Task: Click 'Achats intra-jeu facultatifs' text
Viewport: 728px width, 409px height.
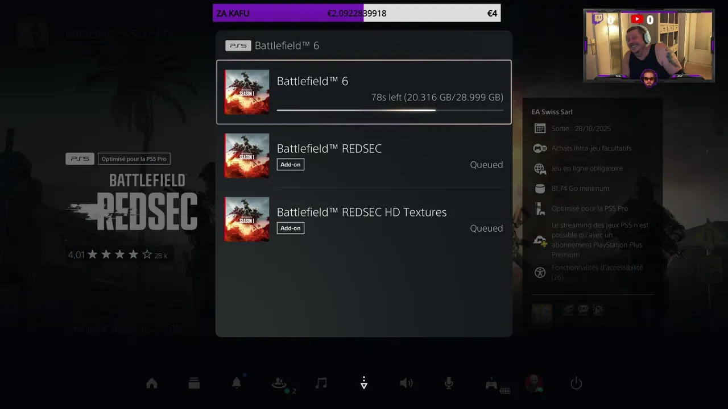Action: click(591, 148)
